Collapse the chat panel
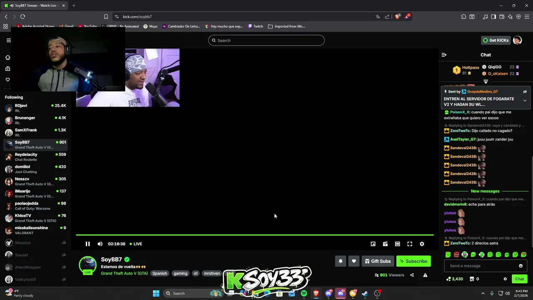533x300 pixels. pos(444,55)
